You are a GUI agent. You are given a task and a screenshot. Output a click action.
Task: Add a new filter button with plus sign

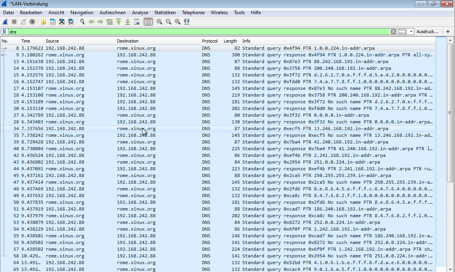click(448, 31)
